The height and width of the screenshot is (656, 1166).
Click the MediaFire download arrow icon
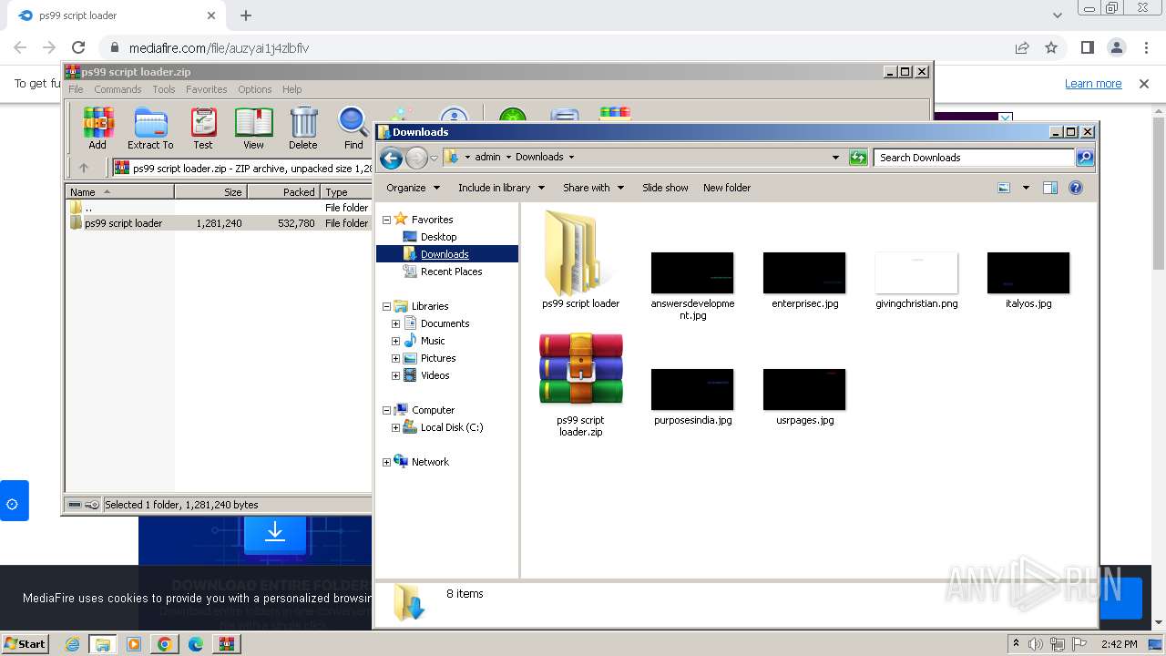coord(275,532)
